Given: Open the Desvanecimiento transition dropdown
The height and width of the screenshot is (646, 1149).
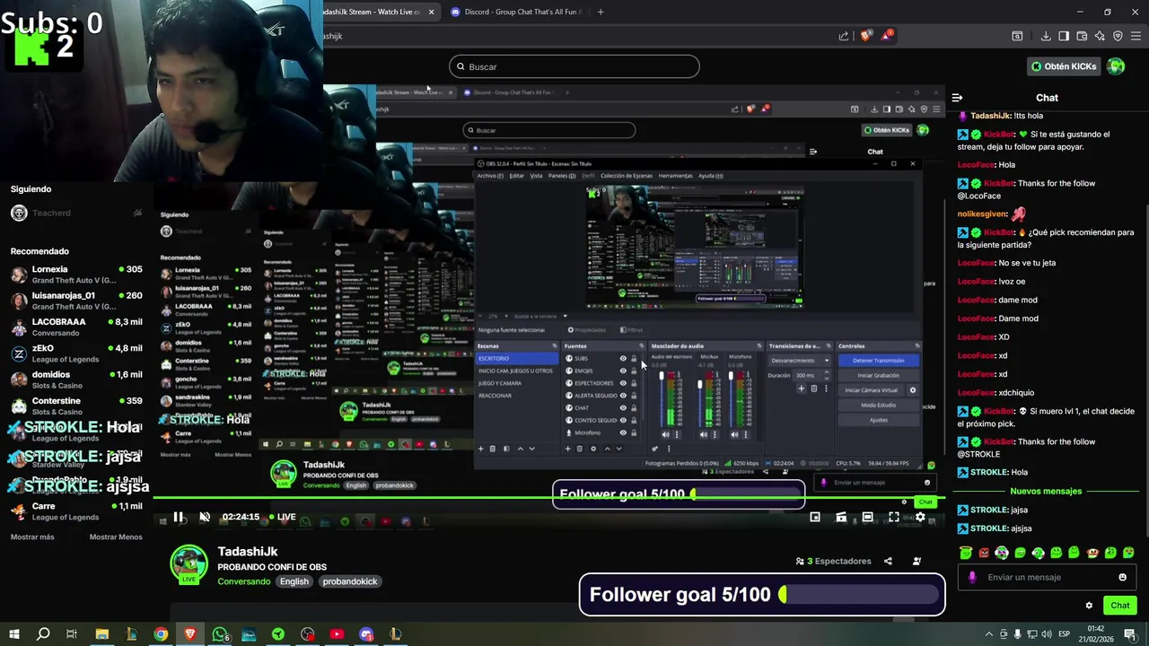Looking at the screenshot, I should point(799,361).
